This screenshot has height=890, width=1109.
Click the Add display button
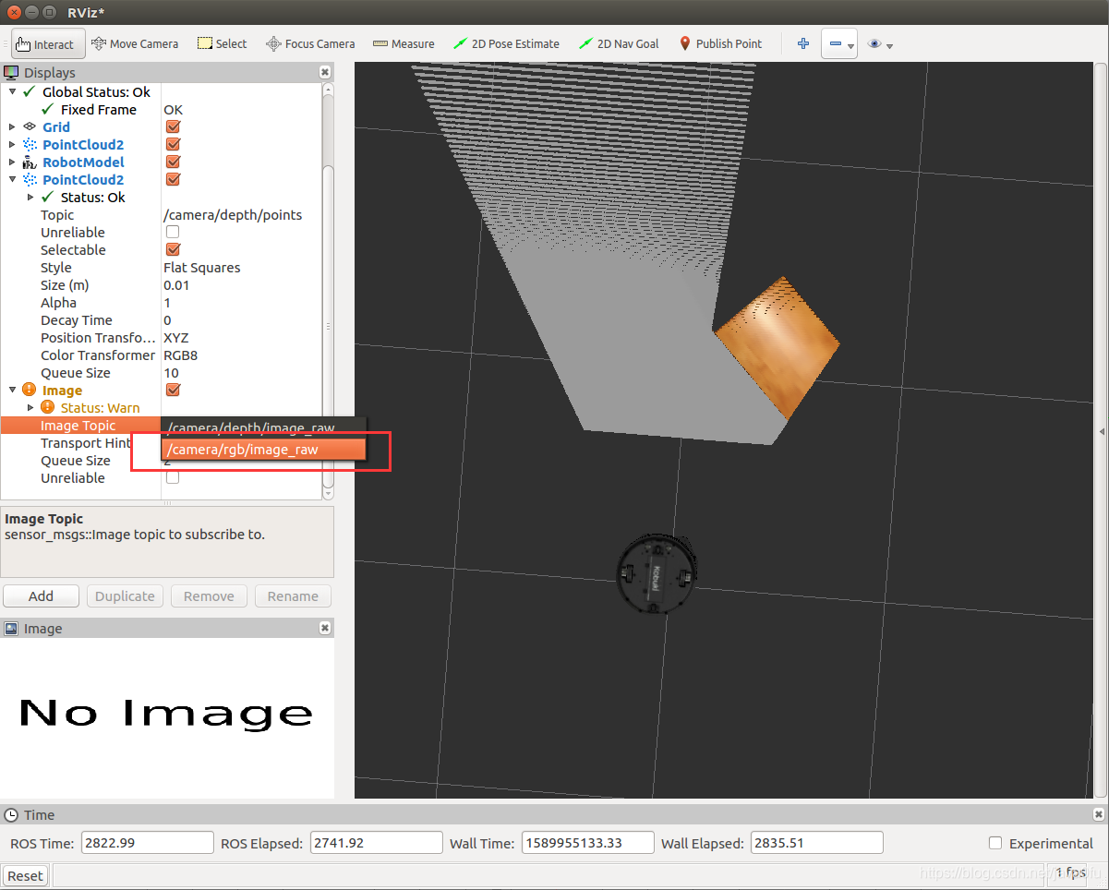[x=41, y=595]
